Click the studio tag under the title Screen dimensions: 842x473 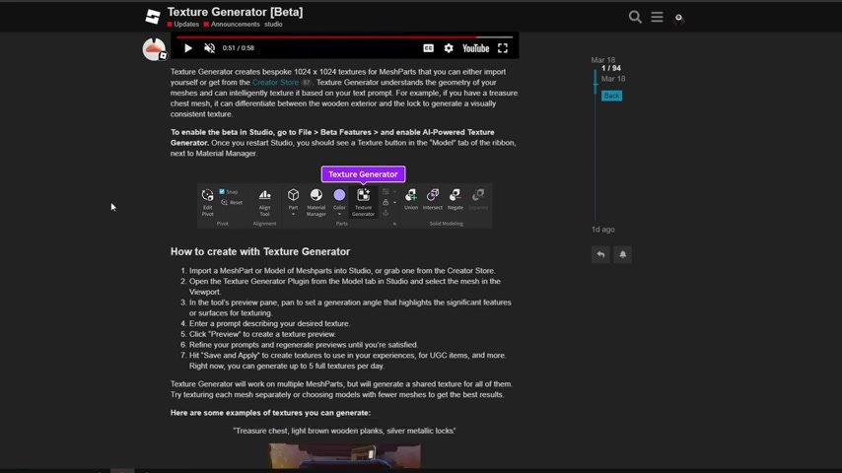[273, 25]
